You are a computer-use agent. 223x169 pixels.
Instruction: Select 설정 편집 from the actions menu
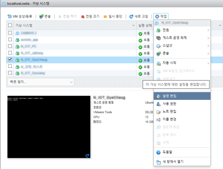coord(182,96)
